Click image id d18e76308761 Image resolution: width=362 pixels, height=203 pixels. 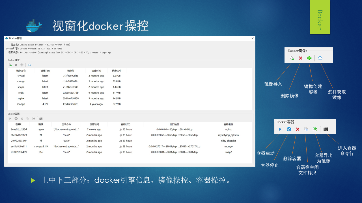tap(71, 81)
